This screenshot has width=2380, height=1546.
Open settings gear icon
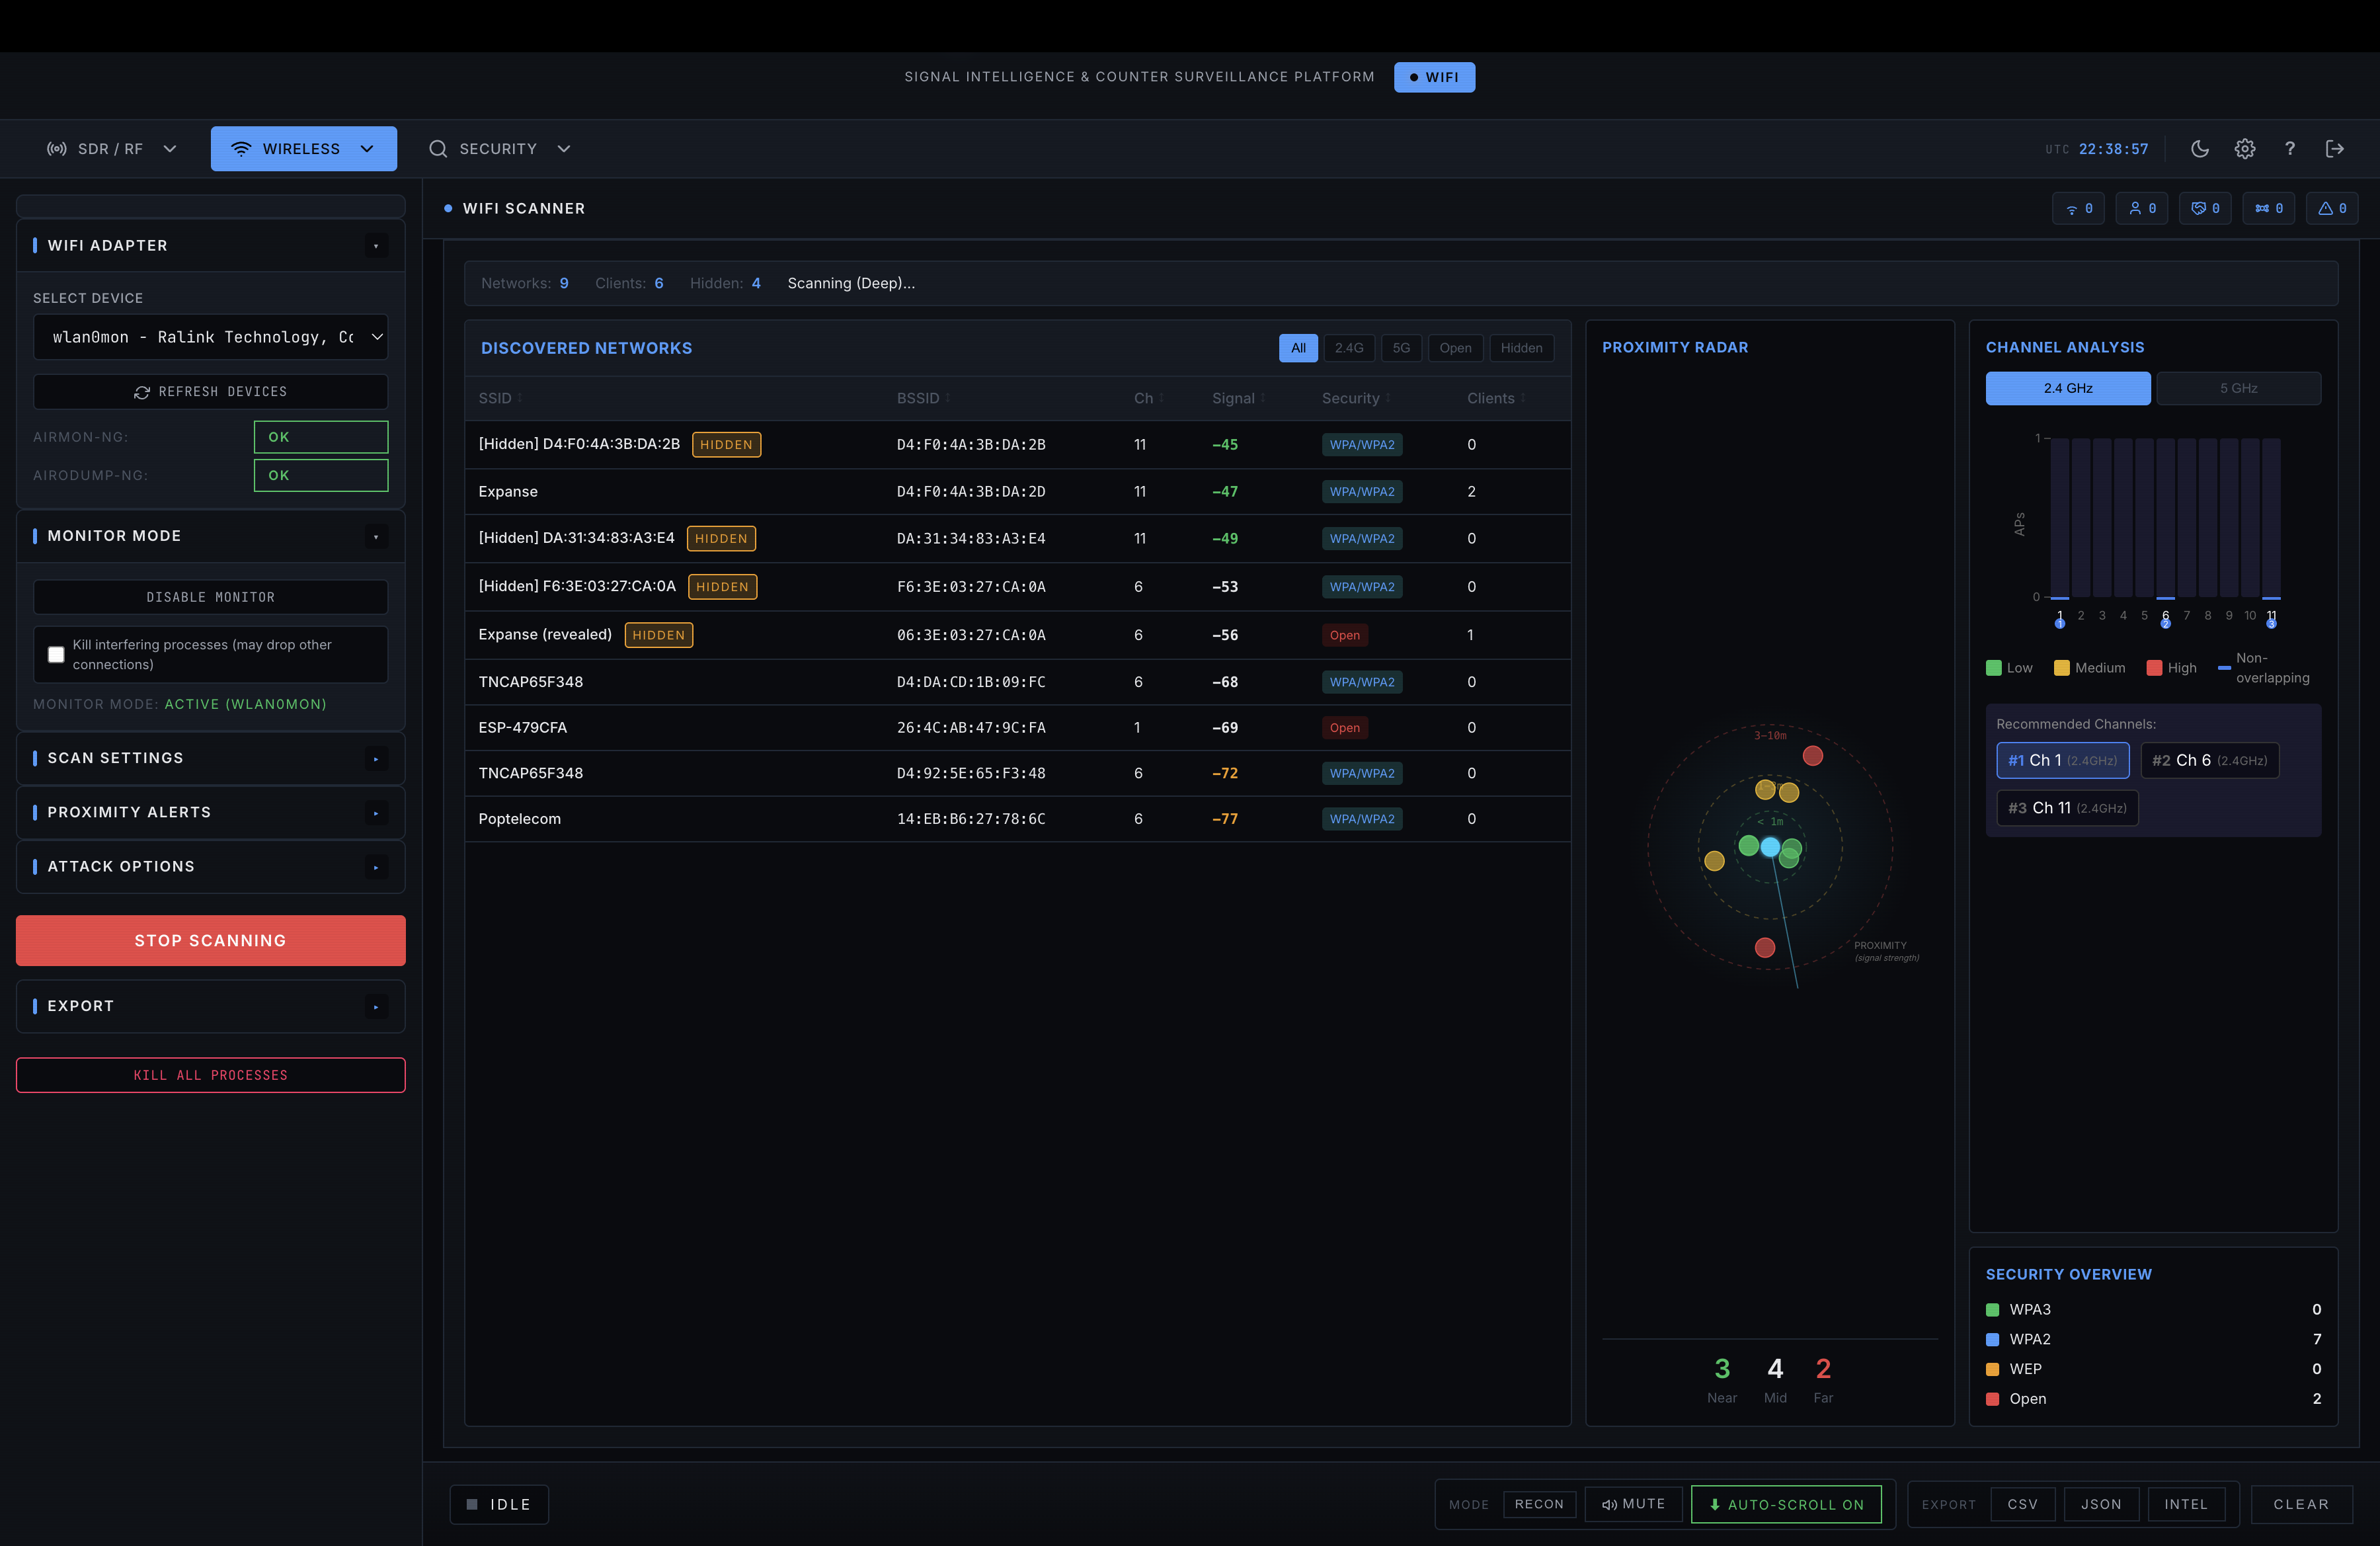click(2244, 149)
